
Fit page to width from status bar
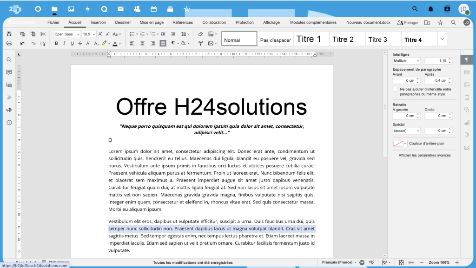click(x=411, y=262)
